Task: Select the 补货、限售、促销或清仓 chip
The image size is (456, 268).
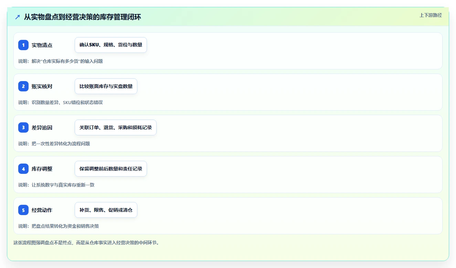Action: click(x=106, y=210)
